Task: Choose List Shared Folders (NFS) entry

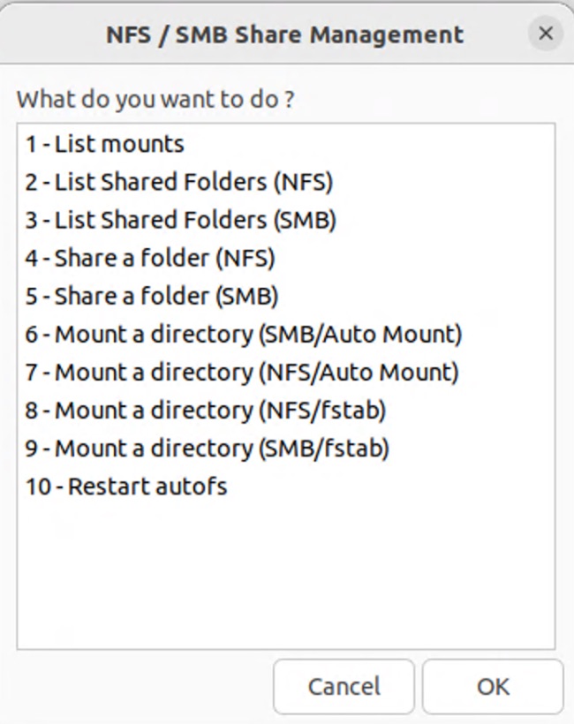Action: [x=179, y=182]
